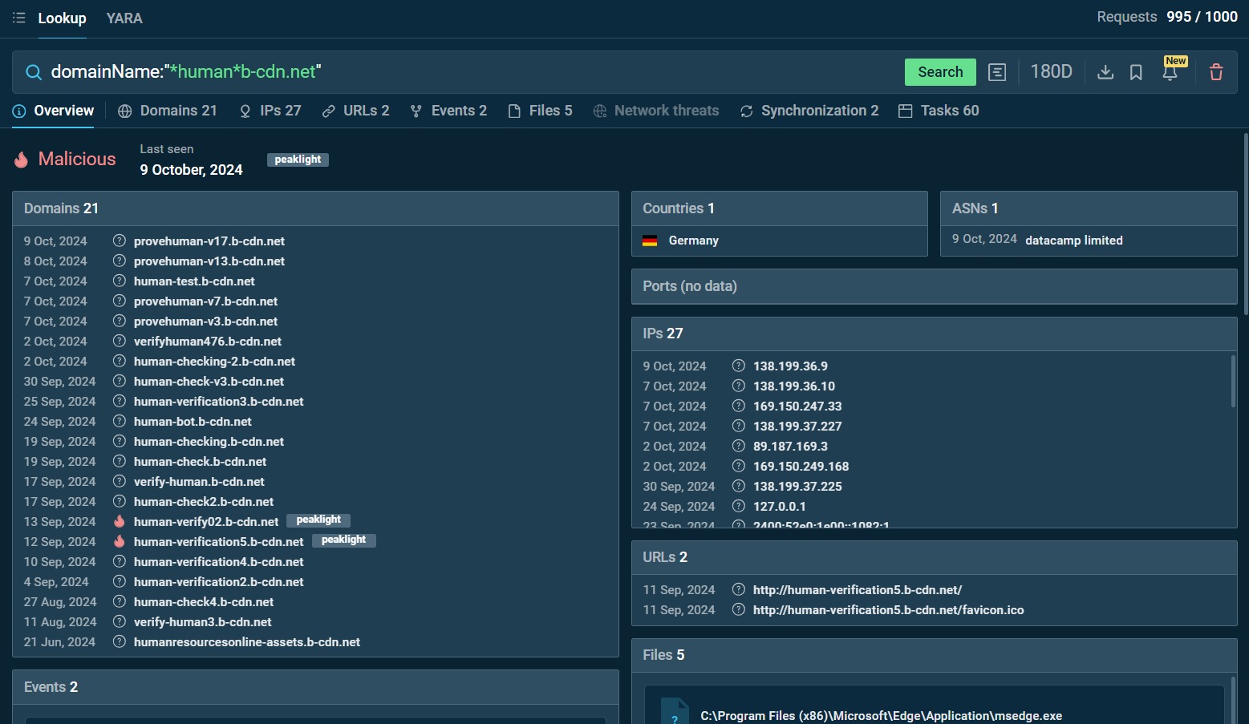The image size is (1249, 724).
Task: Click malicious flame icon beside human-verify02.b-cdn.net
Action: point(120,521)
